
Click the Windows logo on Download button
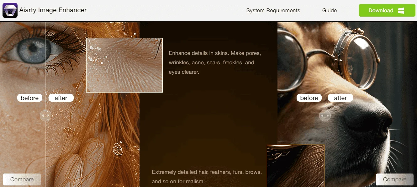click(x=401, y=11)
